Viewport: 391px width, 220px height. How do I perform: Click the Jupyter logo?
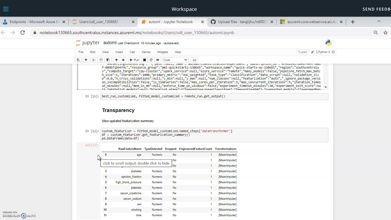pyautogui.click(x=88, y=43)
